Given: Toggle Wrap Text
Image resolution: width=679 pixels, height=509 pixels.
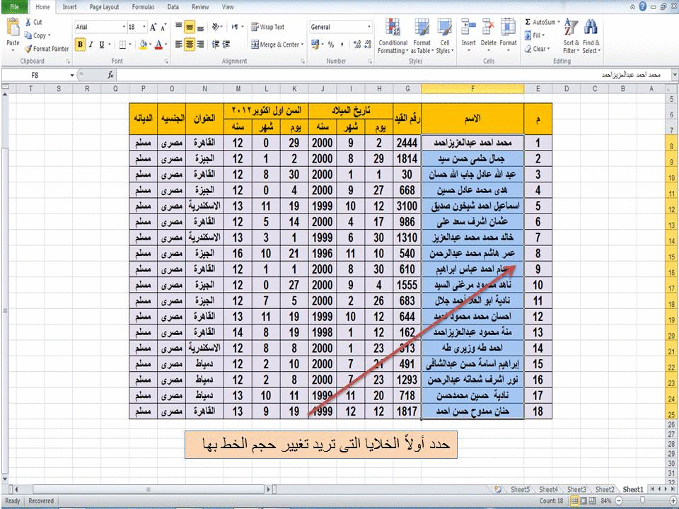Looking at the screenshot, I should tap(267, 27).
